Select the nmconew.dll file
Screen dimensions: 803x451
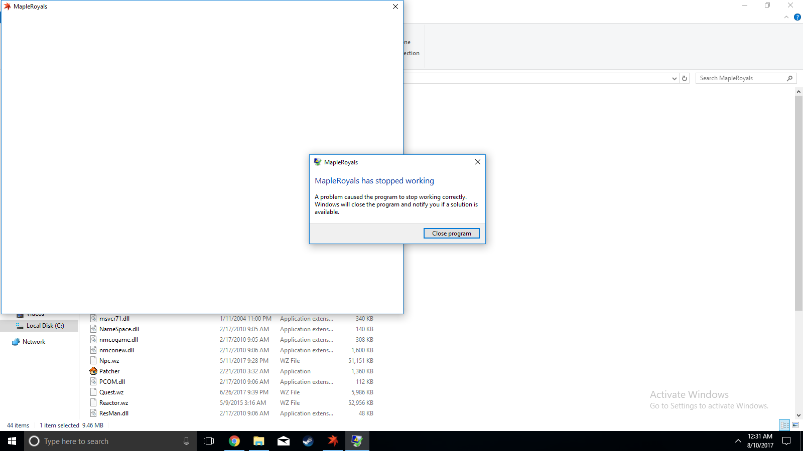(116, 350)
